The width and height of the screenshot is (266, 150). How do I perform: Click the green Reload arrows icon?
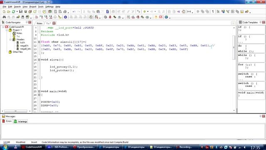pos(13,12)
